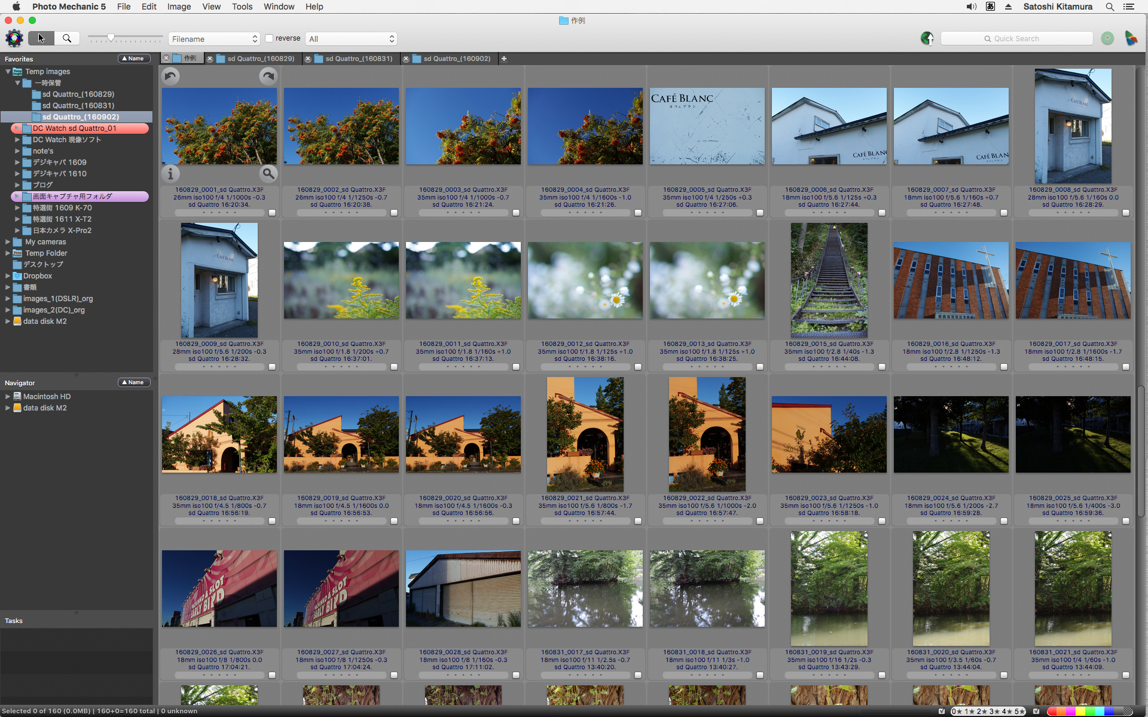This screenshot has width=1148, height=717.
Task: Rotate first thumbnail clockwise
Action: tap(268, 76)
